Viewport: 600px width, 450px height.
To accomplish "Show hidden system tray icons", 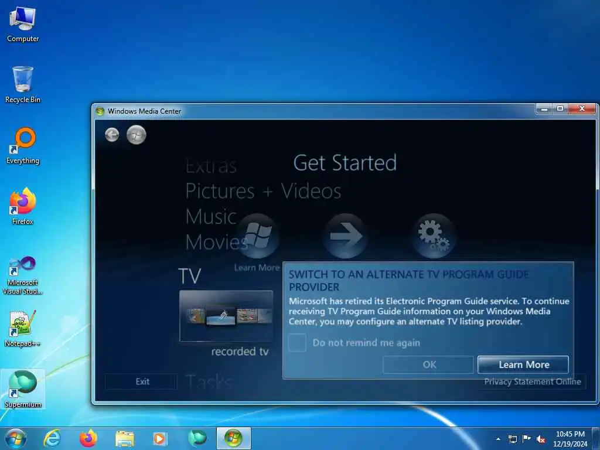I will 498,439.
